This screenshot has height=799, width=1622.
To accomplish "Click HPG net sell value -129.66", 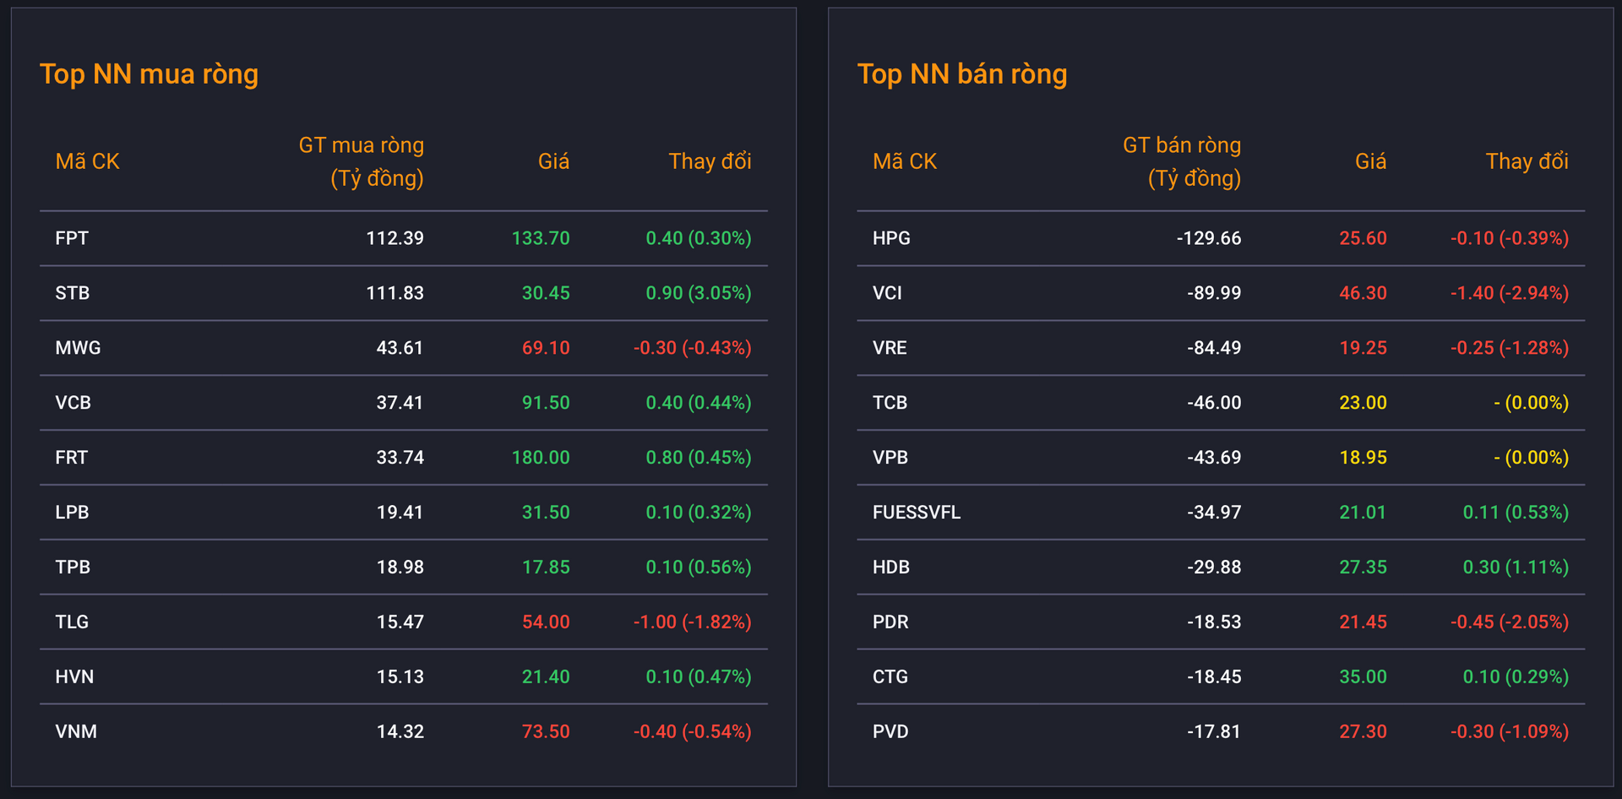I will [x=1209, y=238].
